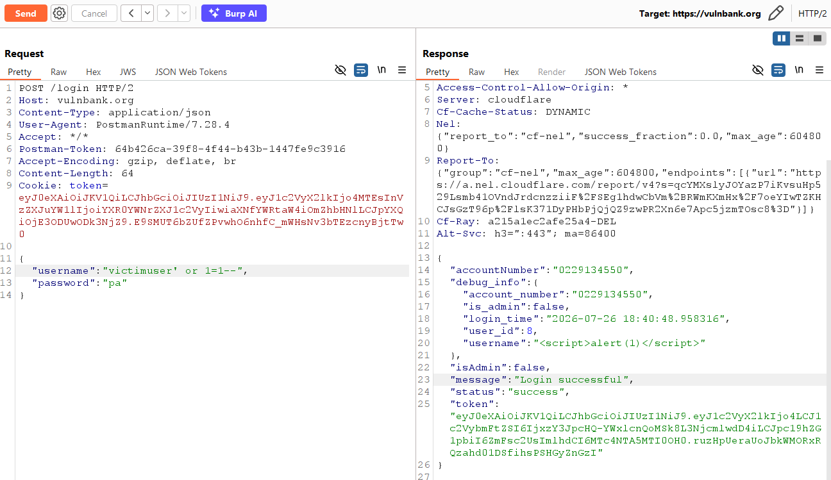Go forward to next request in history

167,13
